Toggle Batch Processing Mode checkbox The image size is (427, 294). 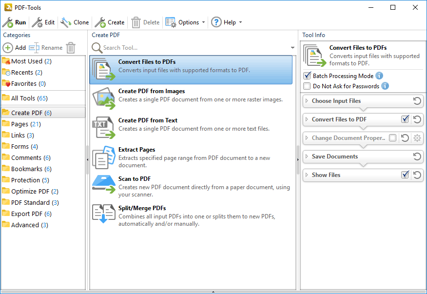tap(307, 76)
